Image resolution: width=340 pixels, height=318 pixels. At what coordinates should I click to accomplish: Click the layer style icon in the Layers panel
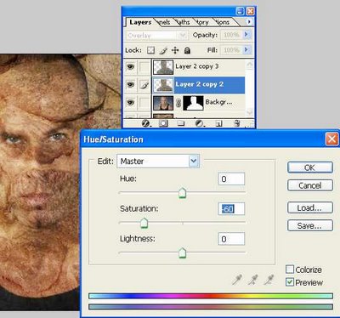pyautogui.click(x=146, y=123)
